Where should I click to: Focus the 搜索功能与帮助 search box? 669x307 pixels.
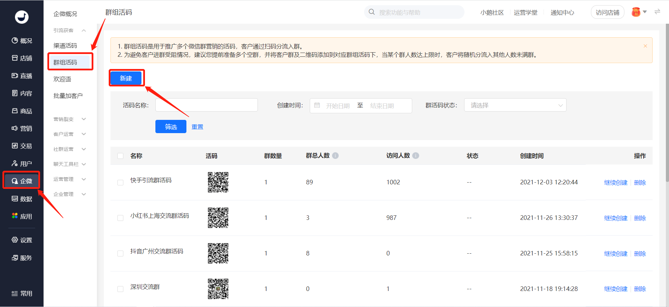[415, 12]
